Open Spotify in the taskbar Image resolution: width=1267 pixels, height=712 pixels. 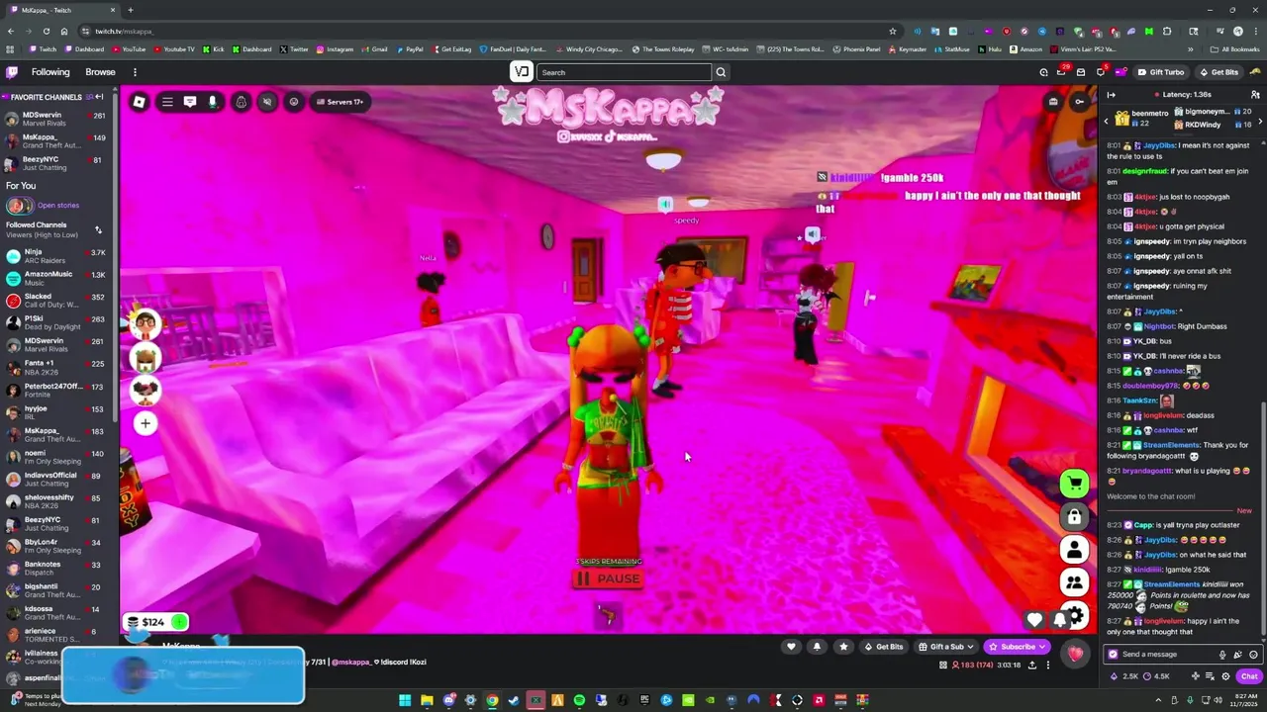coord(579,701)
